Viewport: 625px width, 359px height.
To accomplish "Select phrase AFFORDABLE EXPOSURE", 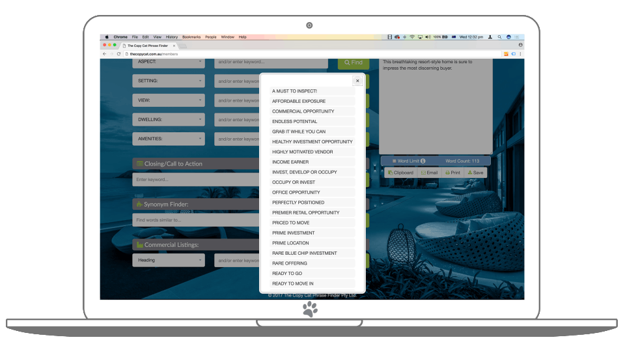I will pos(312,102).
